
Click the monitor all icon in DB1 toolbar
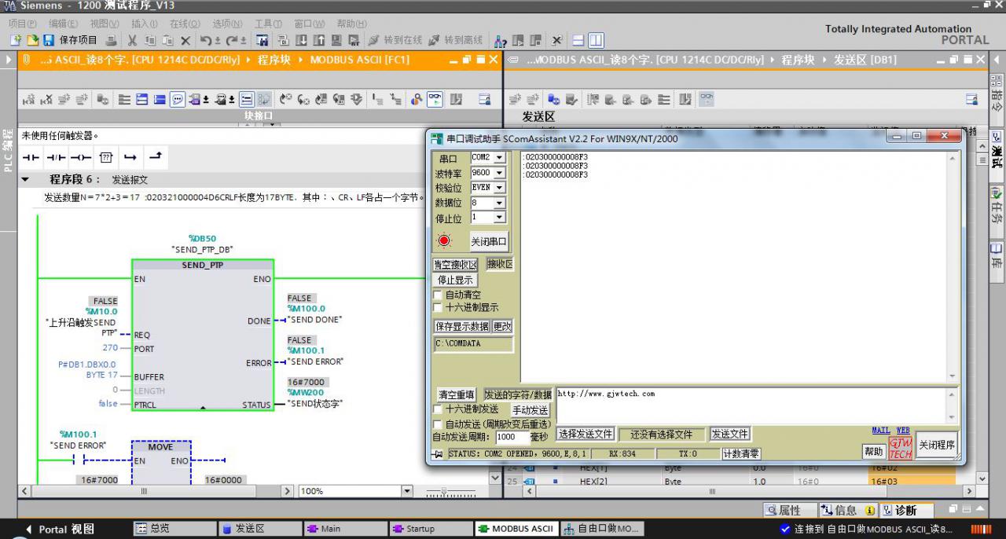[x=707, y=100]
